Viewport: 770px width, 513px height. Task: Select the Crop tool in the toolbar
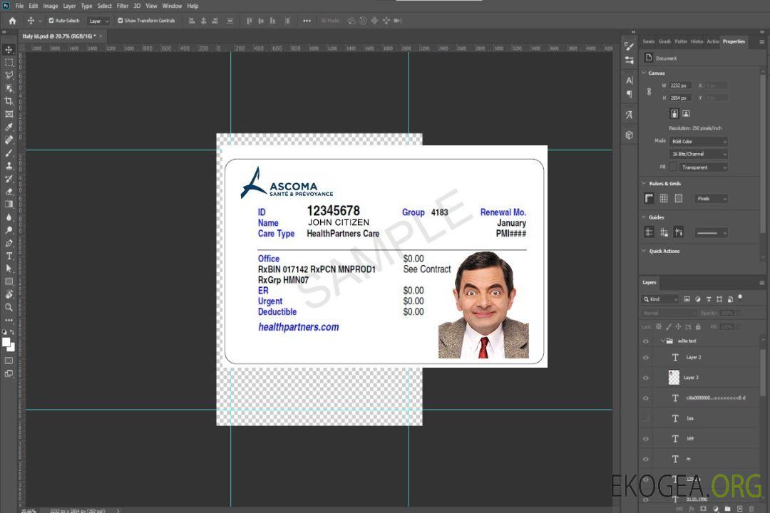[x=9, y=101]
